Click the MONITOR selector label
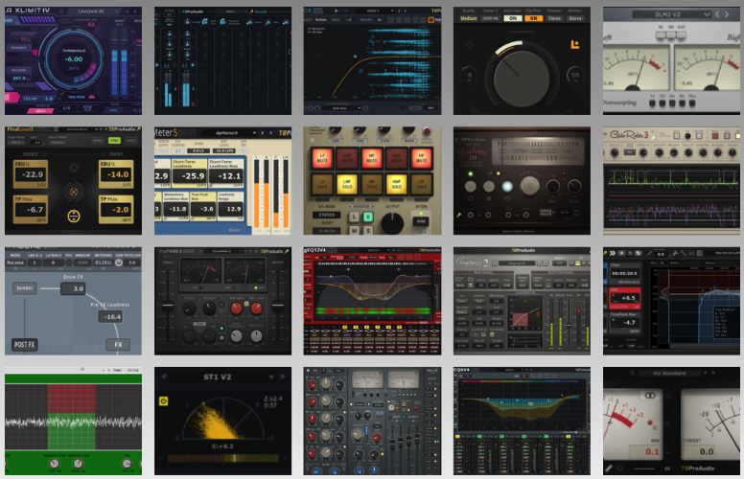The image size is (744, 479). [x=361, y=206]
